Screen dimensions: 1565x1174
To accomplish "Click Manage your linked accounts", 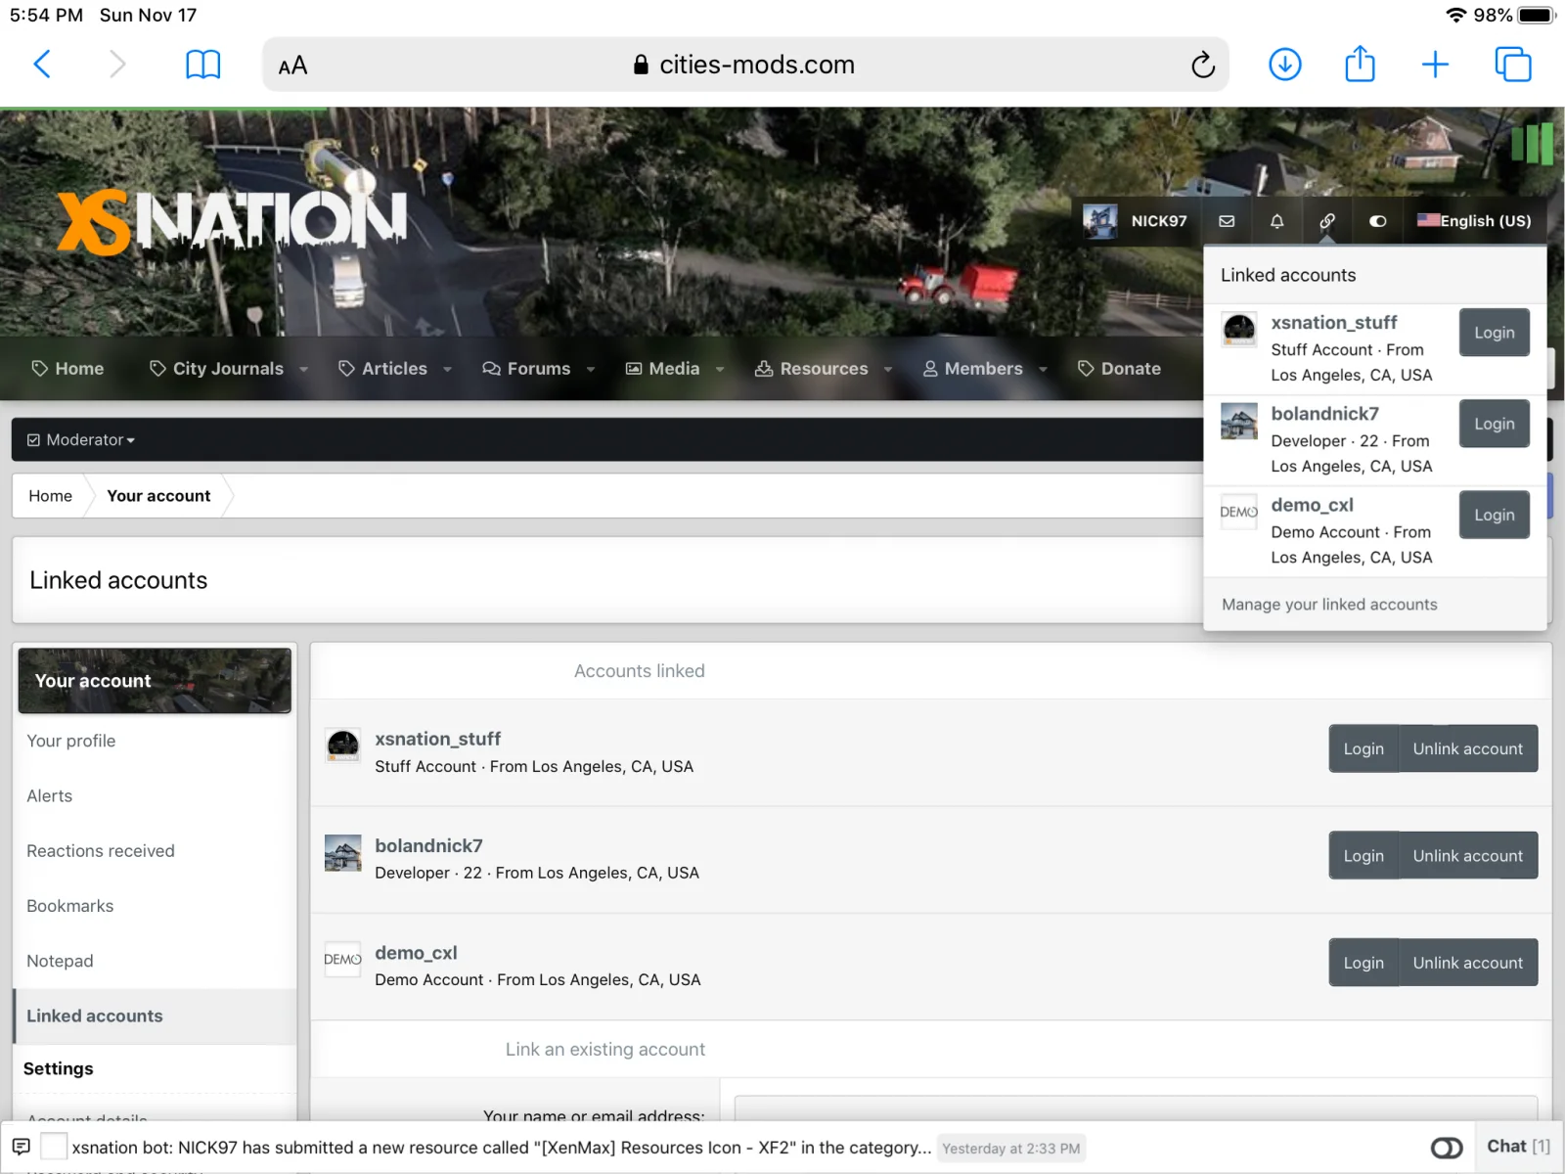I will (1329, 605).
